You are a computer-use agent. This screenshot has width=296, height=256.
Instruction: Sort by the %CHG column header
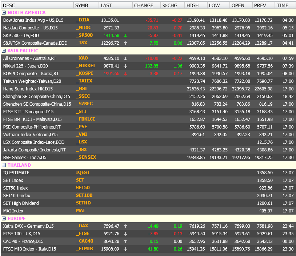[173, 5]
